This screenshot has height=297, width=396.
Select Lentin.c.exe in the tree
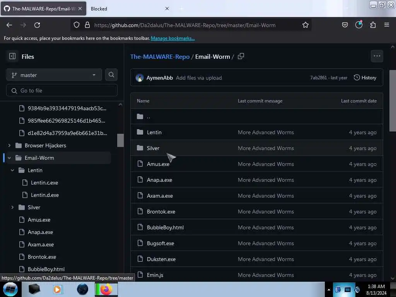pos(44,183)
